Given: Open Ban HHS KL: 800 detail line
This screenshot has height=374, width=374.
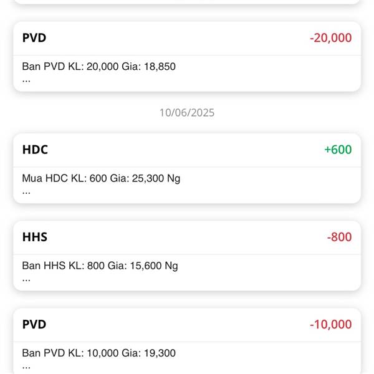Looking at the screenshot, I should pos(100,266).
